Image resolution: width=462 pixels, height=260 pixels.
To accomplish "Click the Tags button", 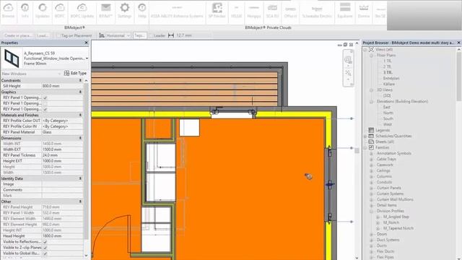I will [x=139, y=35].
